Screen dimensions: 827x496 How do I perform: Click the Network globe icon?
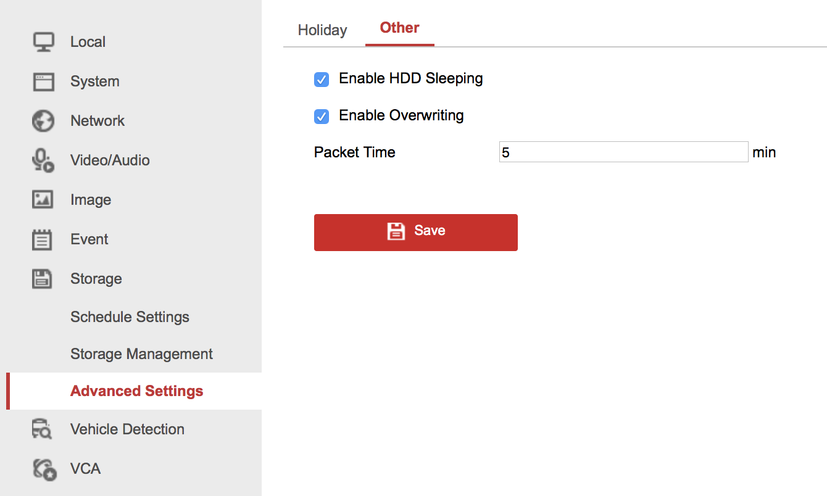43,121
